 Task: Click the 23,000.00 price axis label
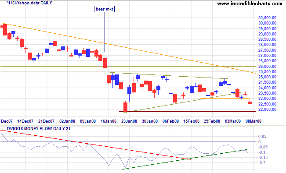pos(267,99)
